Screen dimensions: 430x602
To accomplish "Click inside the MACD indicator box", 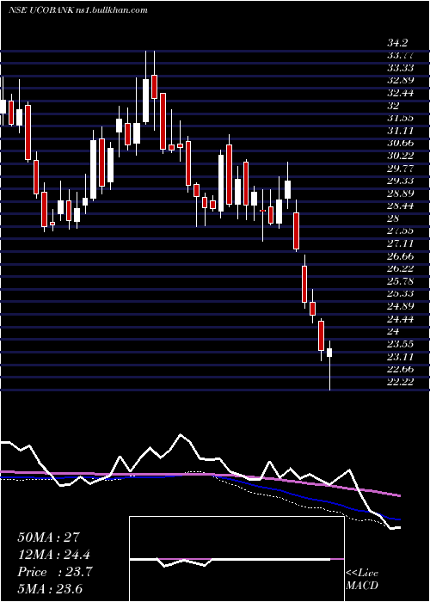I will coord(236,559).
